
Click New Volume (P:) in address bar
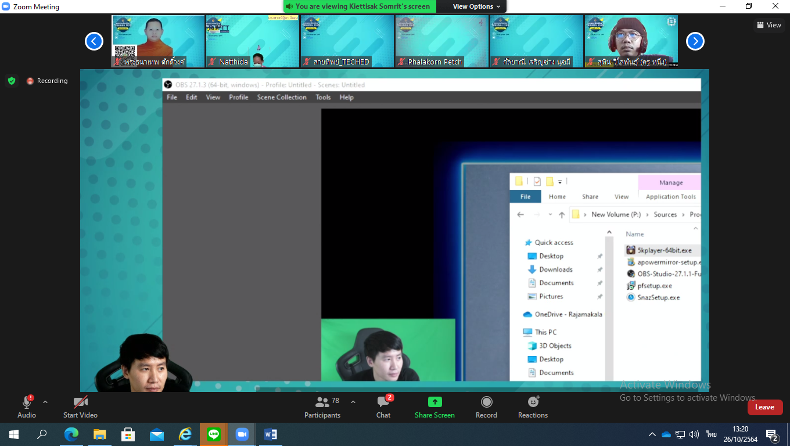click(616, 214)
